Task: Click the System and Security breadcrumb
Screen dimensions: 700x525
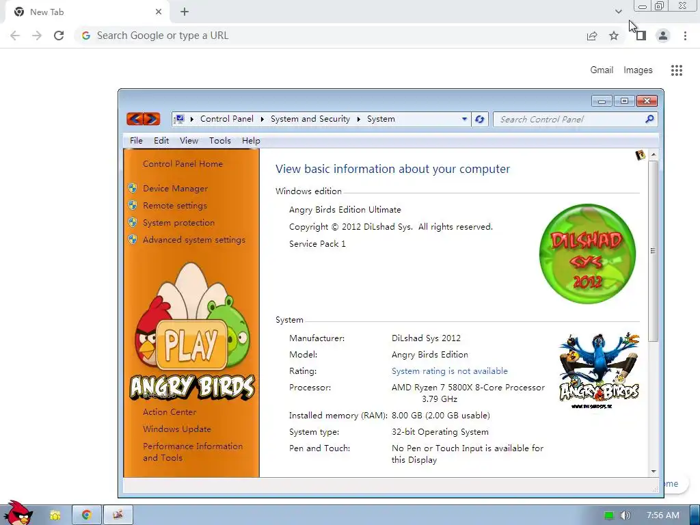Action: (x=310, y=119)
